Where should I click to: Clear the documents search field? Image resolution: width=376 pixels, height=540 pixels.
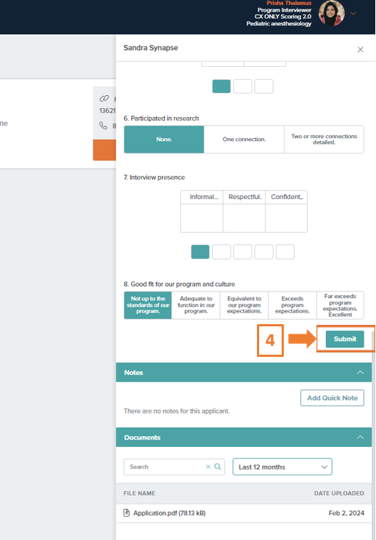coord(208,467)
